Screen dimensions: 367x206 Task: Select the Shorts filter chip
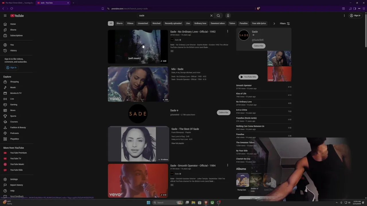(120, 23)
